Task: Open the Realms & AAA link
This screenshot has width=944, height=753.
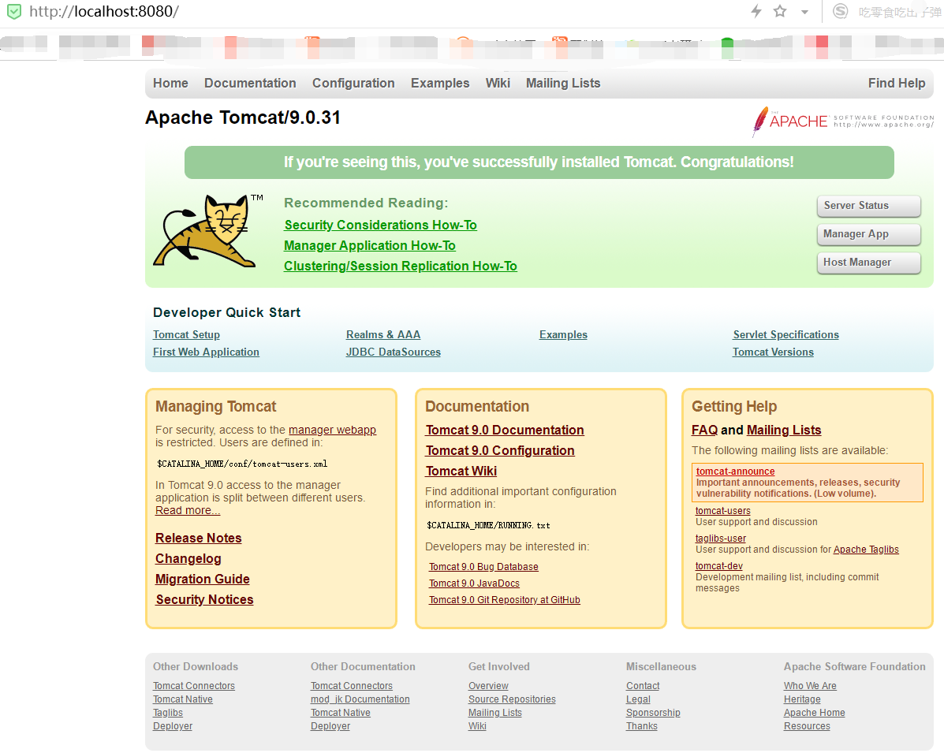Action: 383,334
